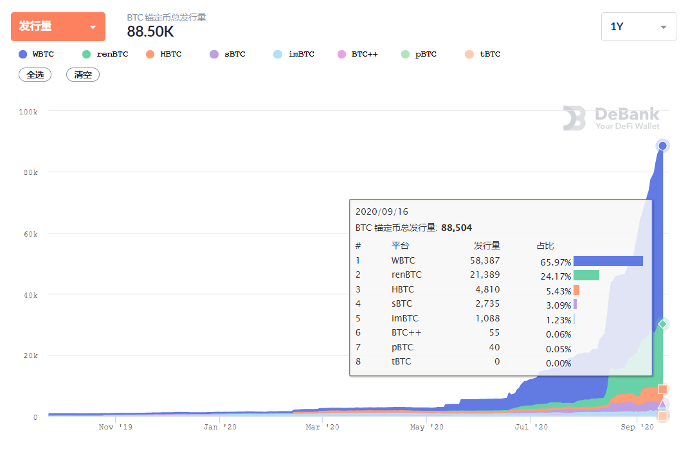Click the Sep '20 axis label
The height and width of the screenshot is (450, 688).
tap(637, 427)
